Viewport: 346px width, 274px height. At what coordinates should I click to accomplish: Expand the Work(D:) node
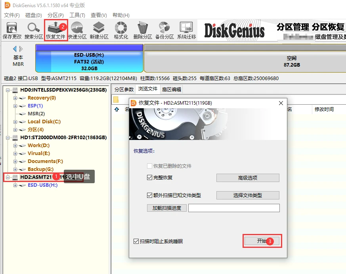(x=15, y=146)
